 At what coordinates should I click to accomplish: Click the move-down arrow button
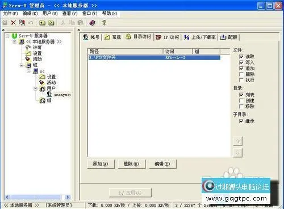[x=238, y=152]
